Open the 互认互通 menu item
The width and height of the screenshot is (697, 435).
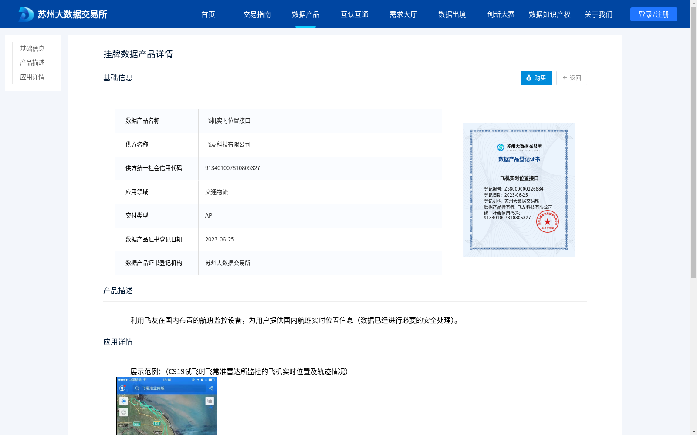coord(355,14)
